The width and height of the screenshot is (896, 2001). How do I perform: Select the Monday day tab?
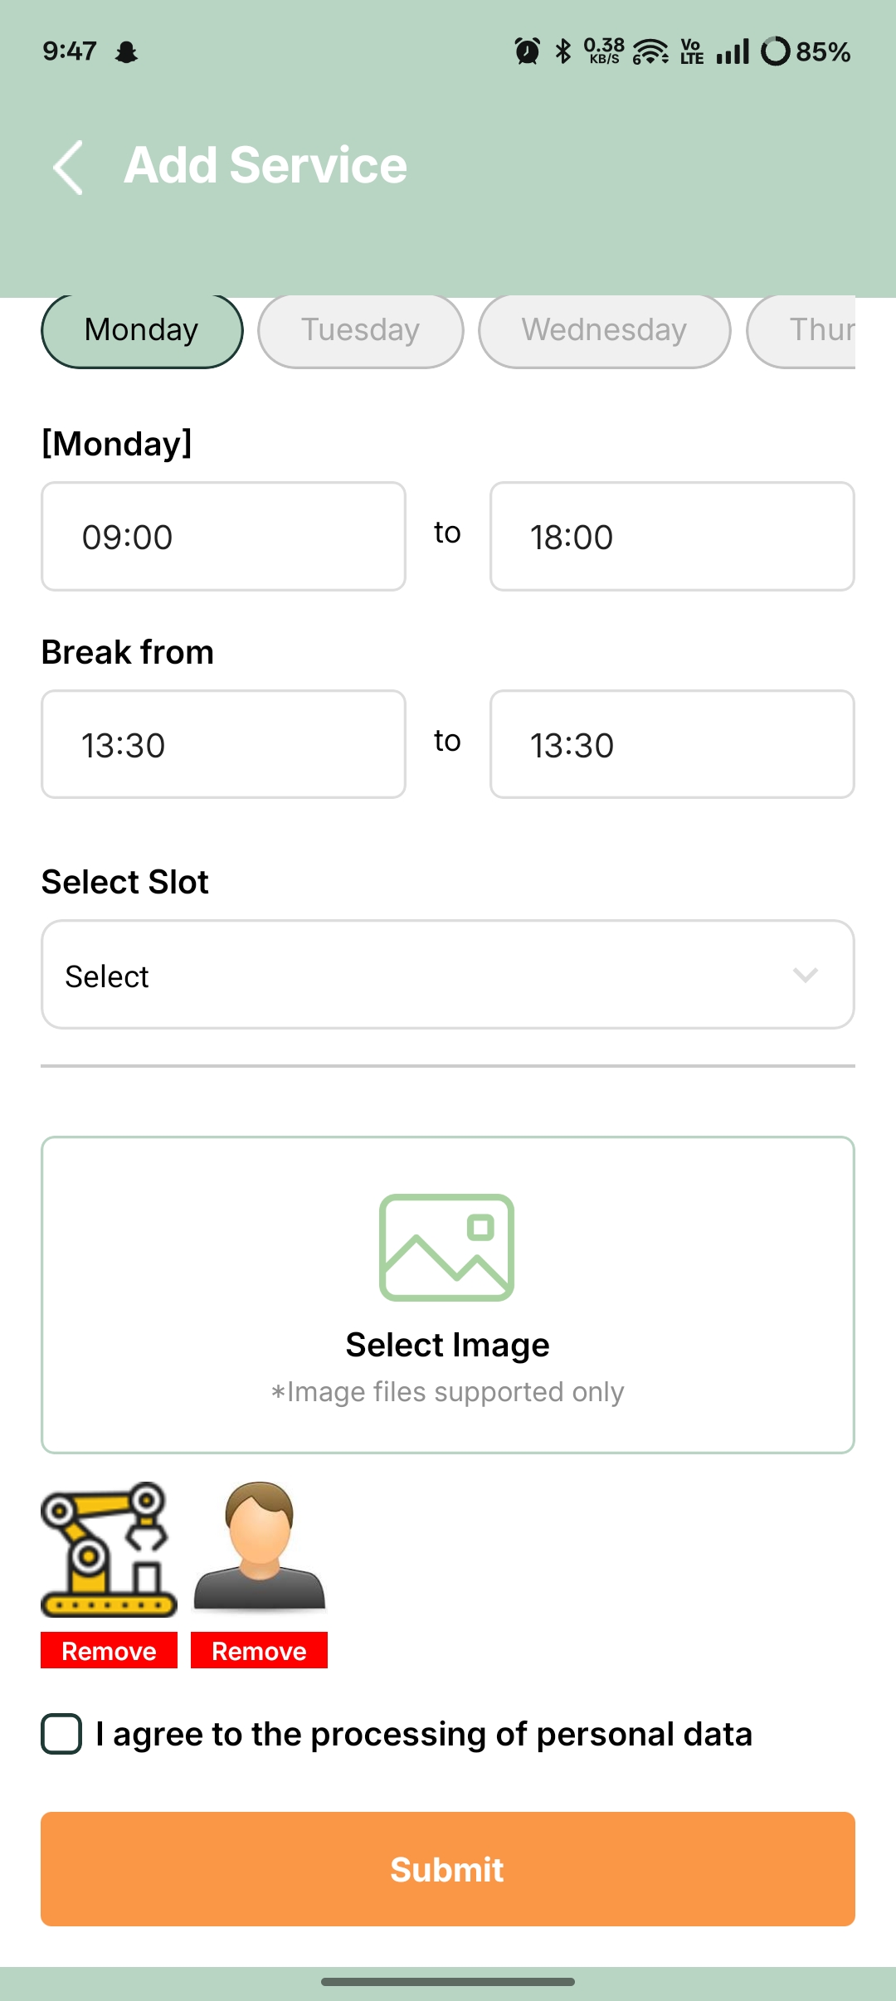[x=142, y=330]
